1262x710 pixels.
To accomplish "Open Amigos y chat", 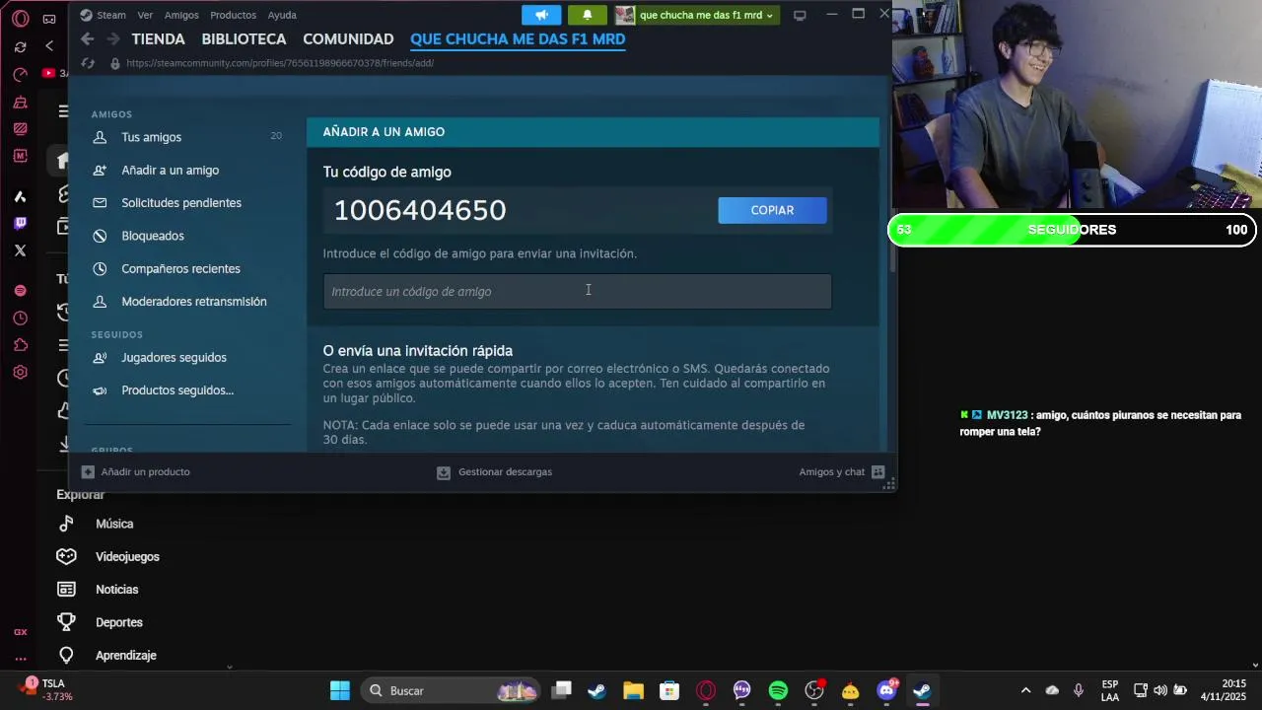I will [841, 471].
